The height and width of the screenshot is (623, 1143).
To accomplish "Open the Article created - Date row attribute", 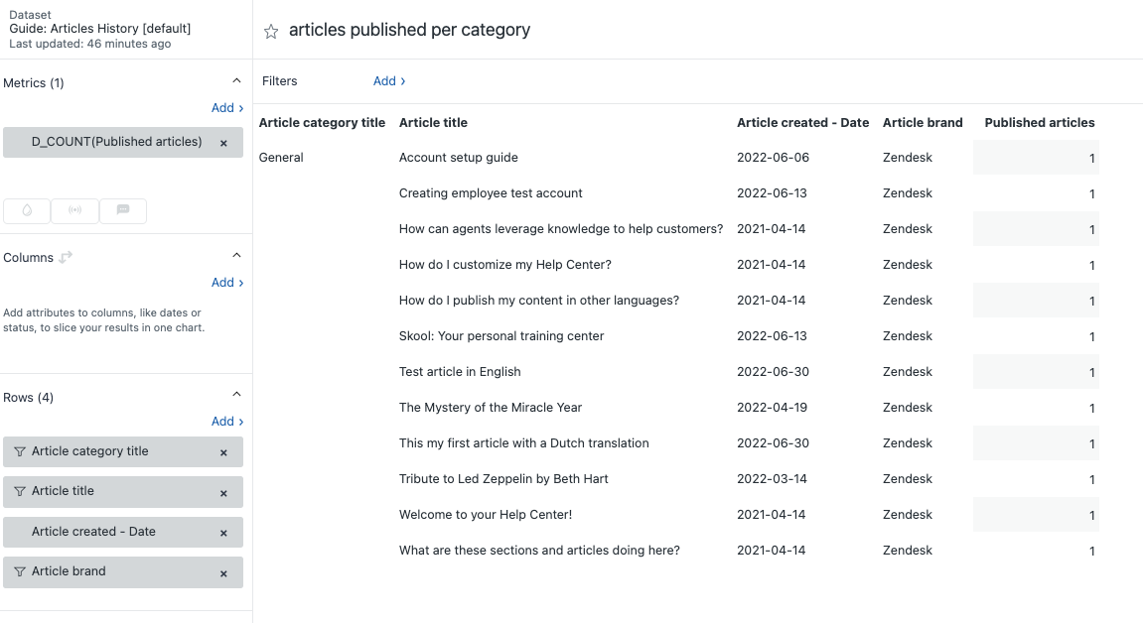I will [x=93, y=532].
